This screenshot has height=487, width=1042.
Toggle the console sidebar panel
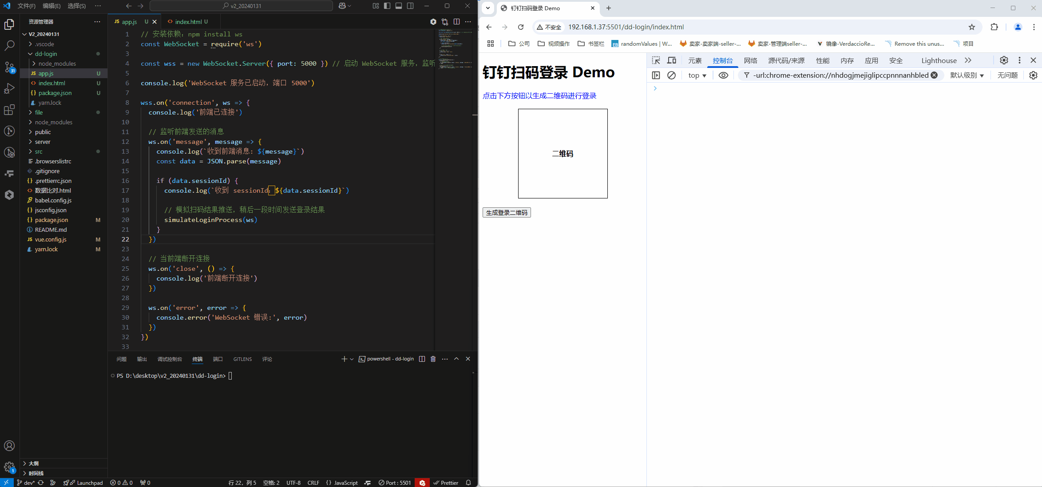(x=656, y=75)
